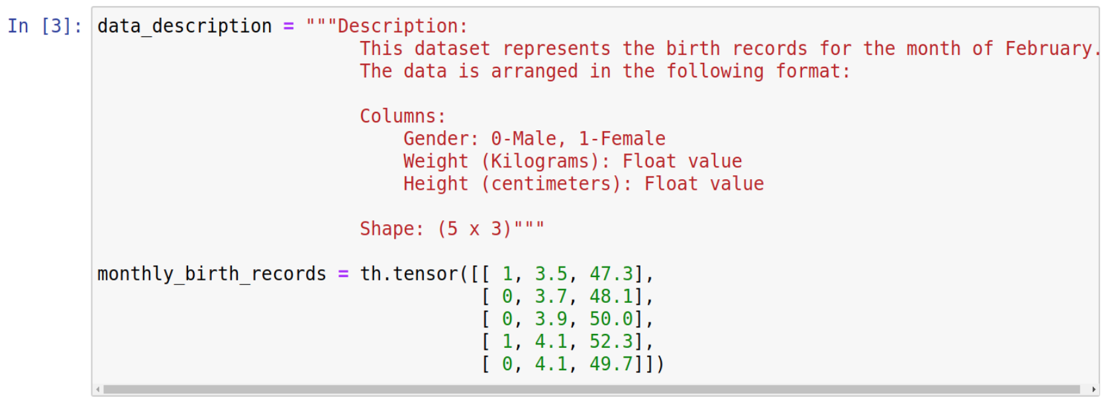This screenshot has width=1118, height=408.
Task: Click the left arrow of horizontal scrollbar
Action: (x=98, y=389)
